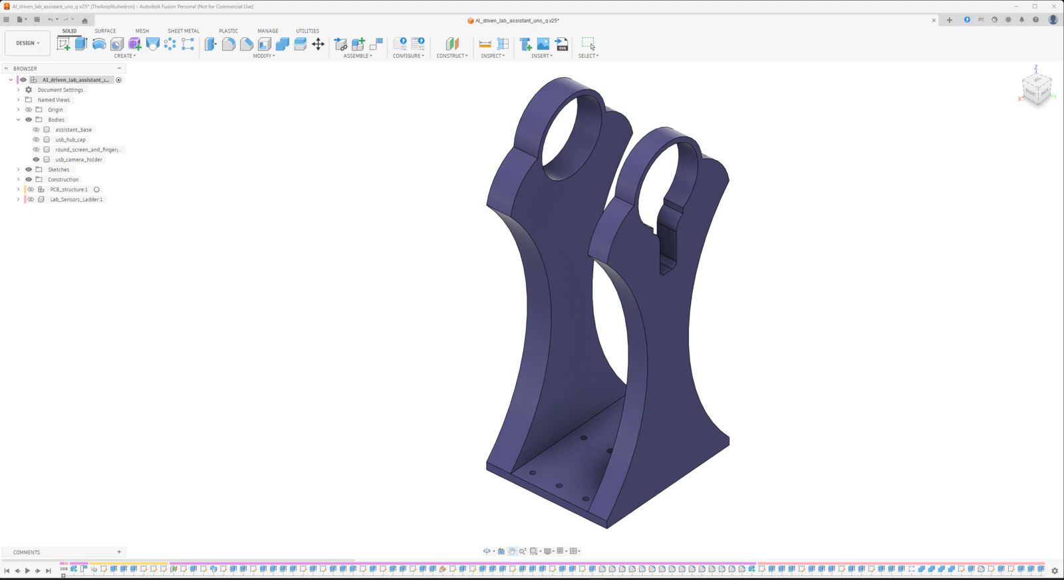Jump to the timeline beginning
Image resolution: width=1064 pixels, height=580 pixels.
[x=7, y=571]
